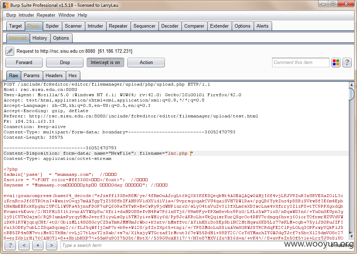Open the highlight color picker icon
This screenshot has height=254, width=357.
[x=336, y=62]
